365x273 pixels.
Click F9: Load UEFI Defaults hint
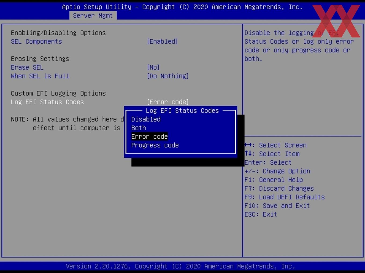(x=285, y=197)
